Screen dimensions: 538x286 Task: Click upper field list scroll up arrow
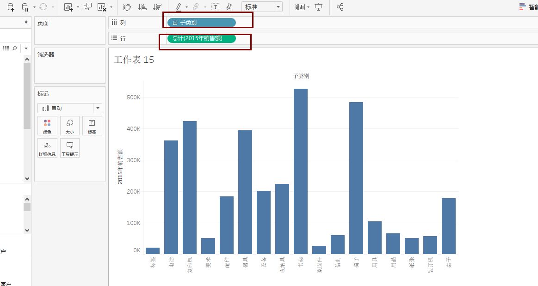(x=27, y=59)
